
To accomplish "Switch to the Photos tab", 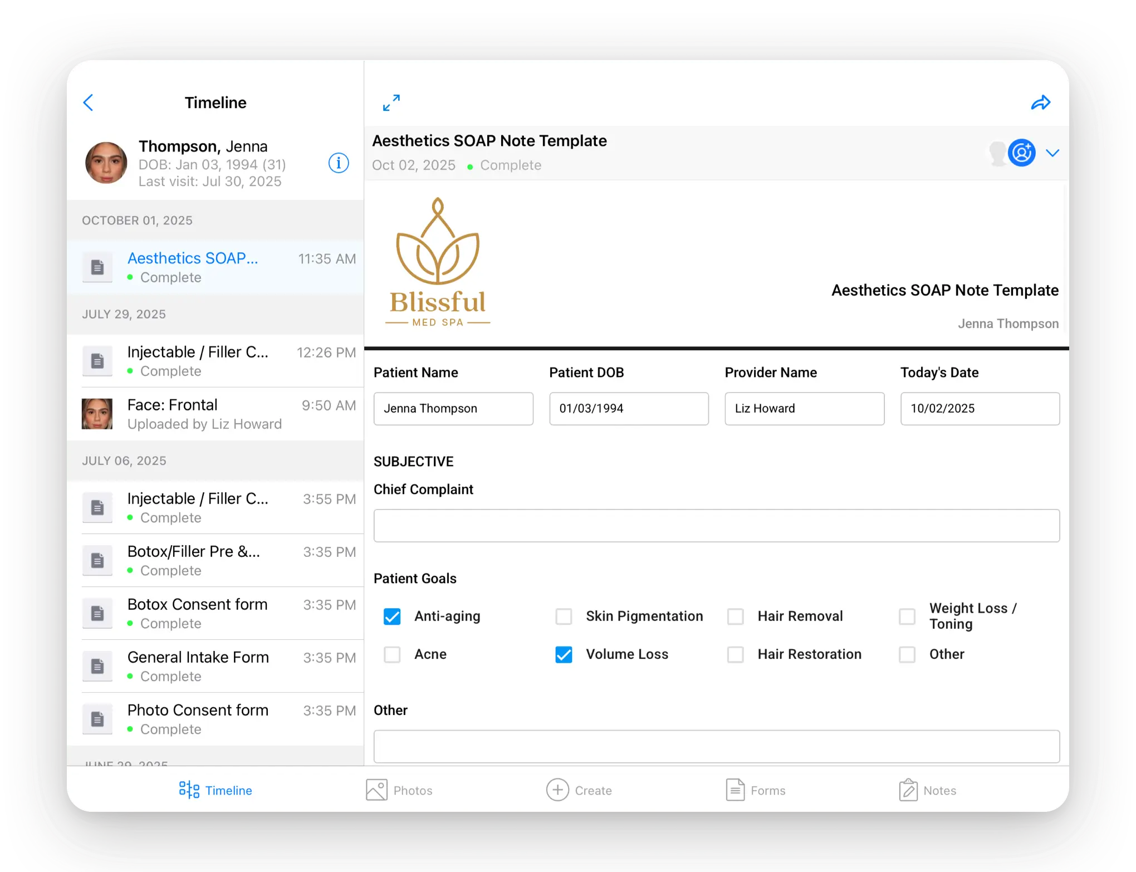I will (x=399, y=790).
